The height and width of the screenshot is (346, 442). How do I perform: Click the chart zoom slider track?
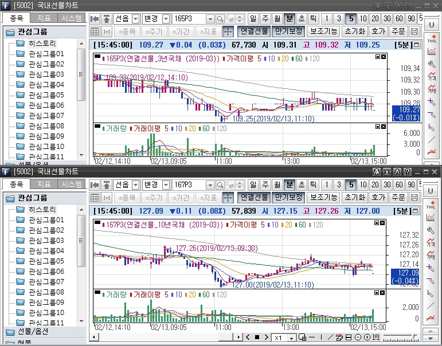(398, 337)
